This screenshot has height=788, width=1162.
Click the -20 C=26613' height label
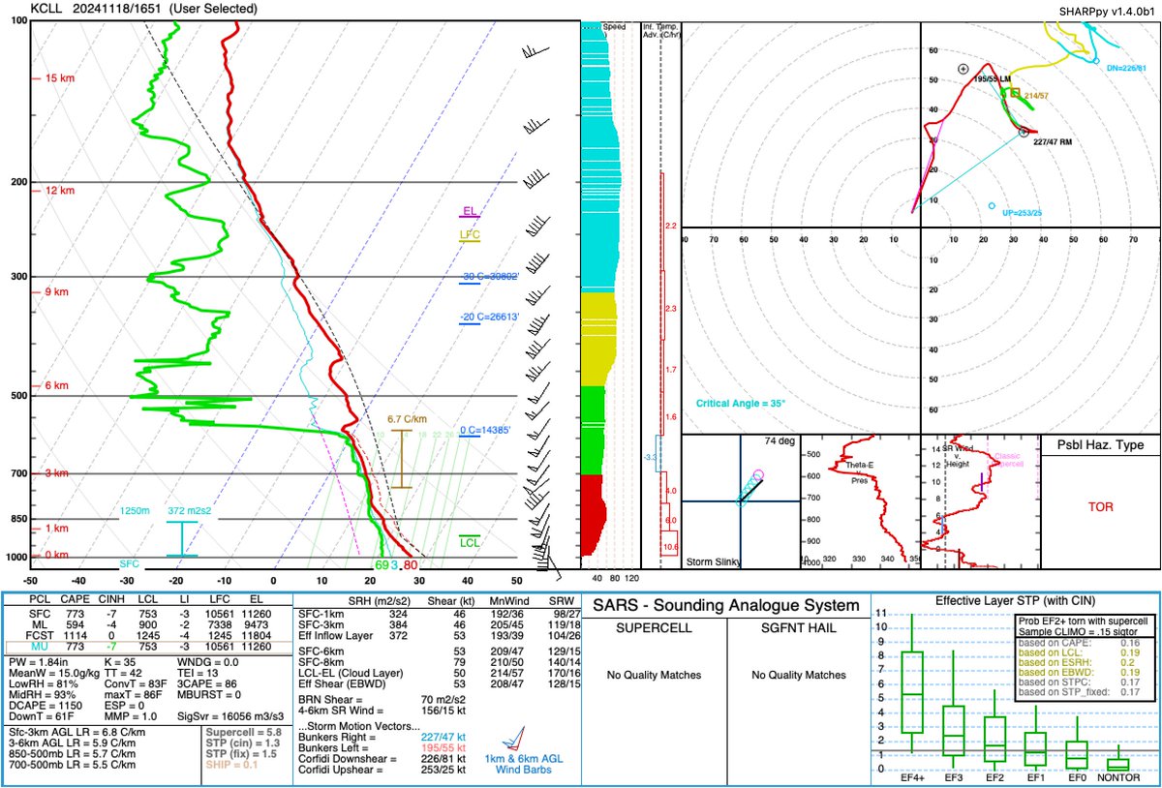coord(491,317)
